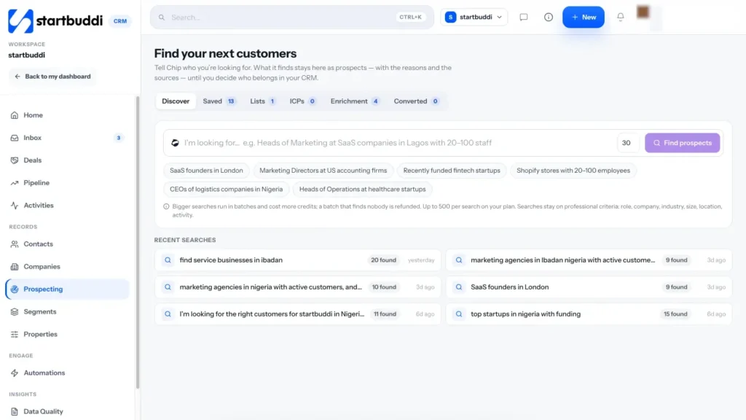746x420 pixels.
Task: Open recent search find service businesses in ibadan
Action: [298, 260]
